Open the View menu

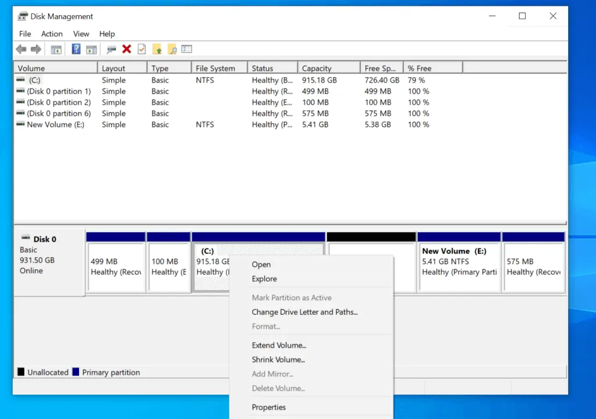coord(81,34)
